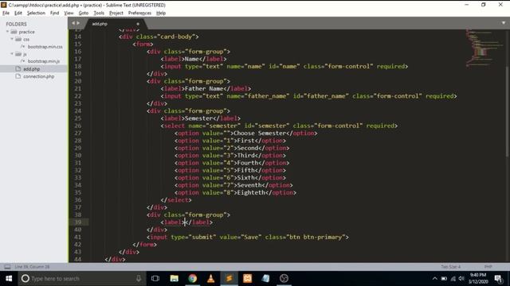Viewport: 510px width, 286px height.
Task: Open clock and date 9:40 PM
Action: 478,279
